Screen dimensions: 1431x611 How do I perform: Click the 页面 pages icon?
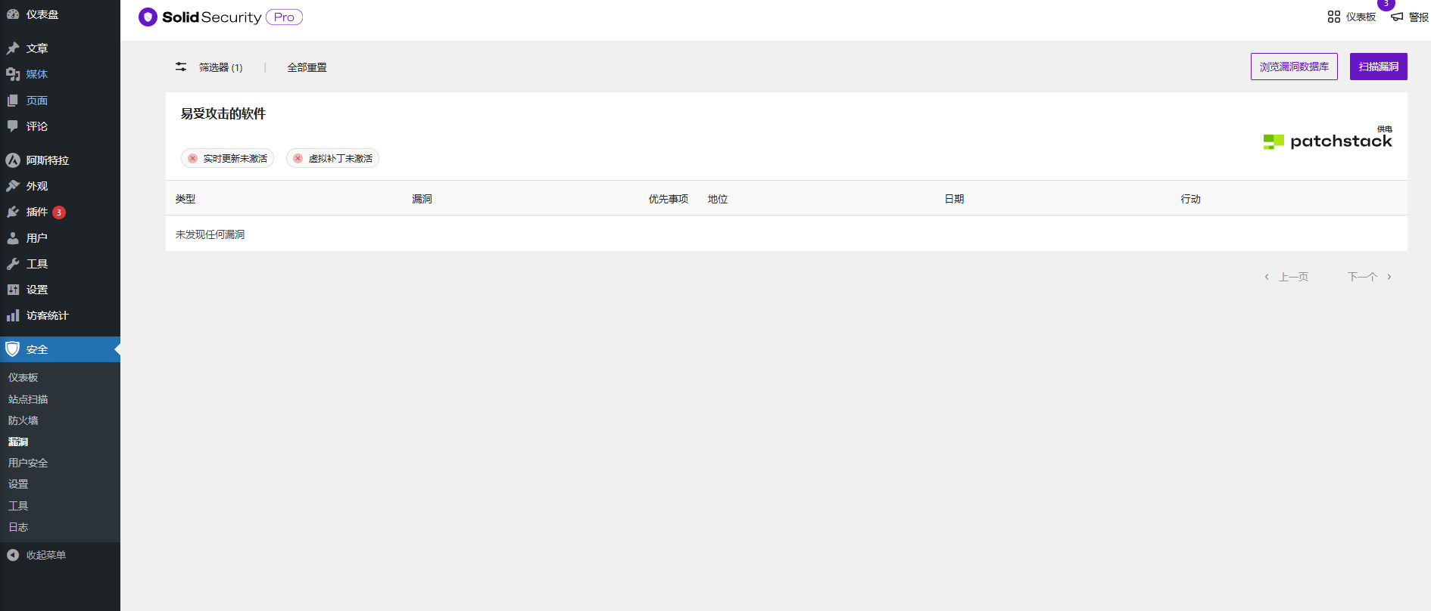13,101
